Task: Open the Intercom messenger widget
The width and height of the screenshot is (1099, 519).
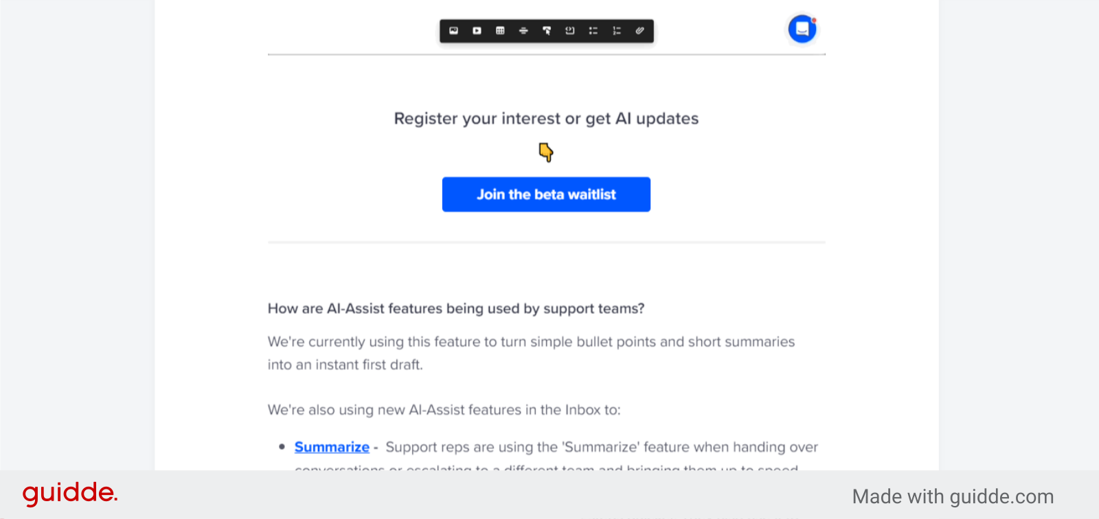Action: point(802,29)
